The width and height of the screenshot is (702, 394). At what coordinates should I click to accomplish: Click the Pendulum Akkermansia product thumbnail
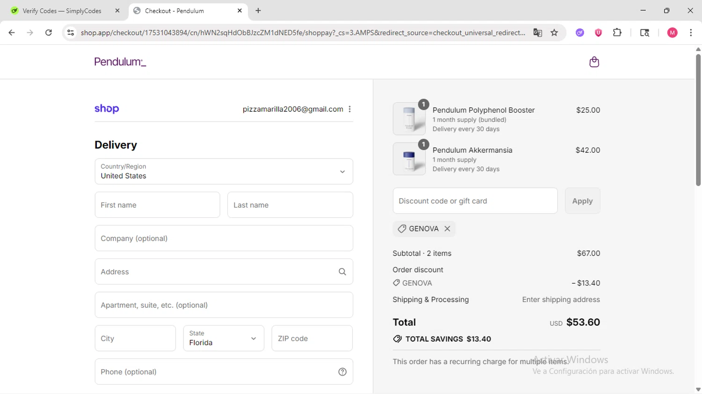409,159
